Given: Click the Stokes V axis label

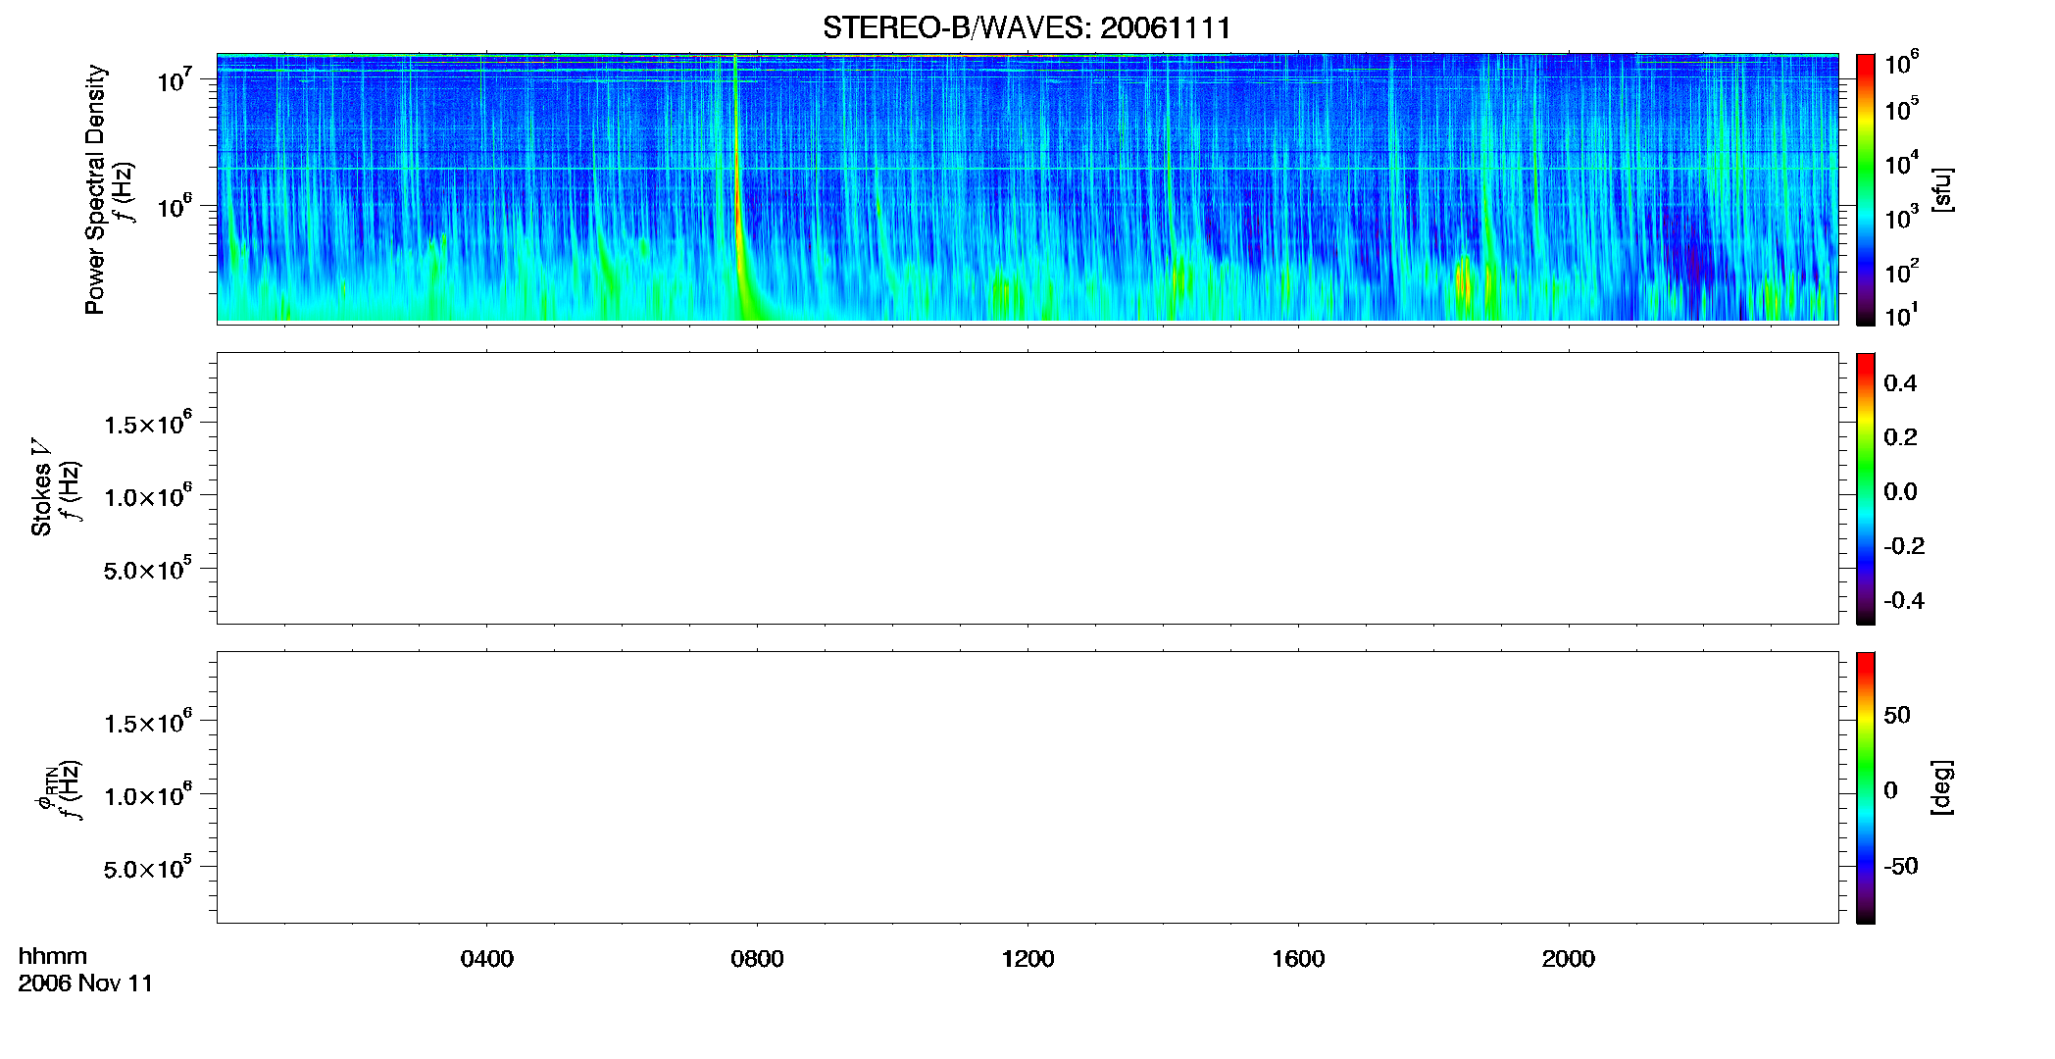Looking at the screenshot, I should click(41, 487).
